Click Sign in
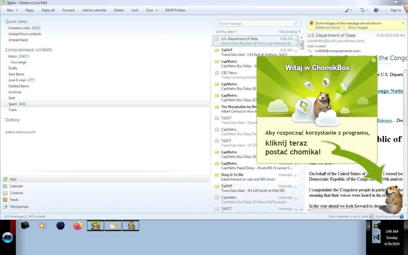 pos(396,10)
